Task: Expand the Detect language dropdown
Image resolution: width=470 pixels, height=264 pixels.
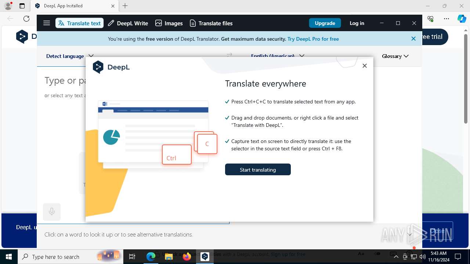Action: click(x=70, y=56)
